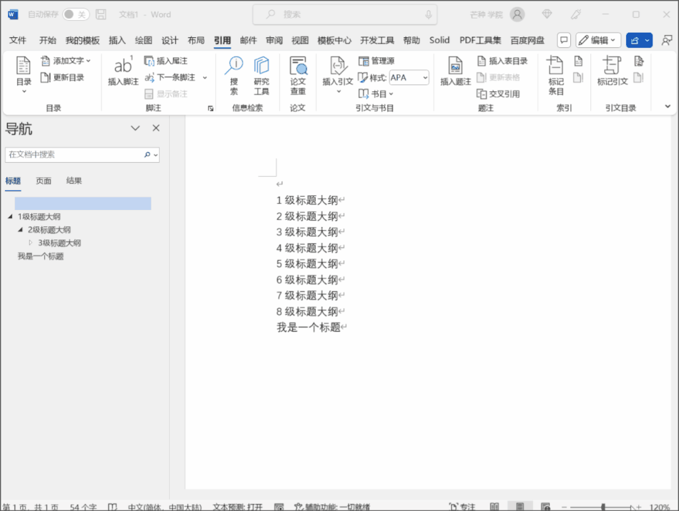Open the 搜索 search tool in 信息检索
Screen dimensions: 679x511
234,75
